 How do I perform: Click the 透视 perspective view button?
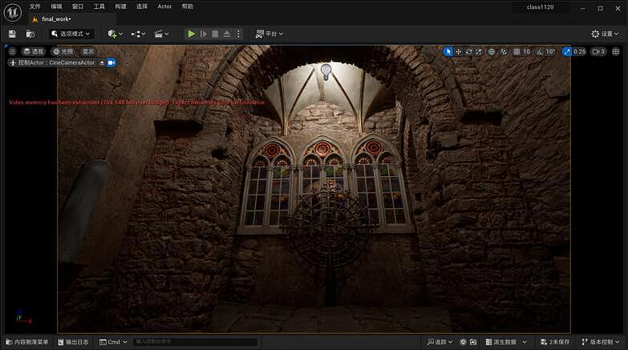click(x=34, y=51)
